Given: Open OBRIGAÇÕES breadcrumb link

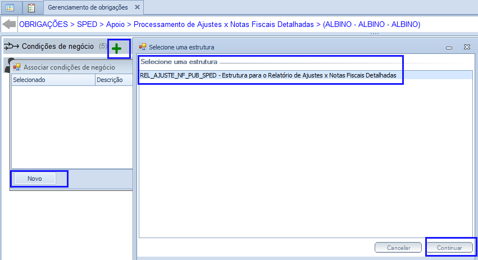Looking at the screenshot, I should click(x=43, y=24).
